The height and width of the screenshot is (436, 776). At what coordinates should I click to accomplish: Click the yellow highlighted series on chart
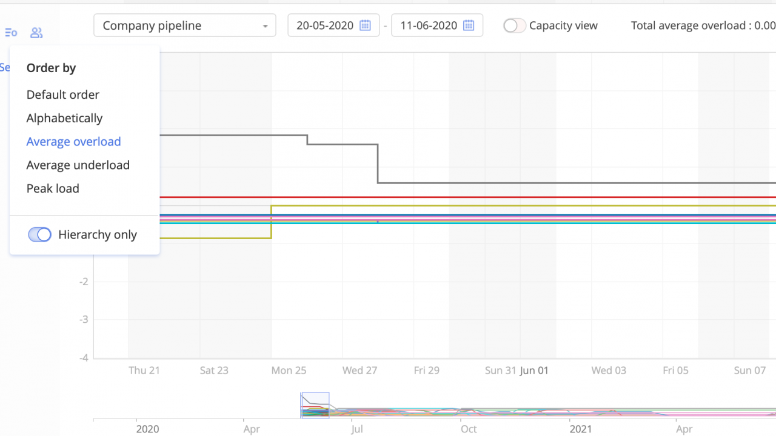click(424, 206)
